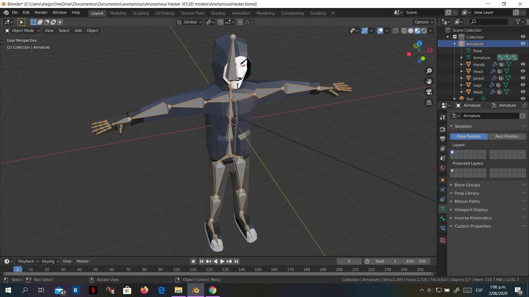
Task: Uncheck the Collection checkbox in outliner
Action: coord(455,37)
